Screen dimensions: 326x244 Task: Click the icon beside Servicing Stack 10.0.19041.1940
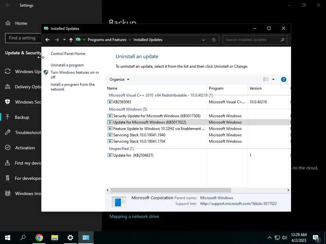[x=110, y=135]
